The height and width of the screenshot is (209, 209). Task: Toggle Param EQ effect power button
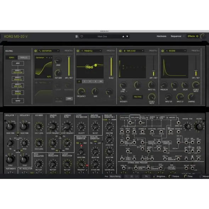coord(78,51)
